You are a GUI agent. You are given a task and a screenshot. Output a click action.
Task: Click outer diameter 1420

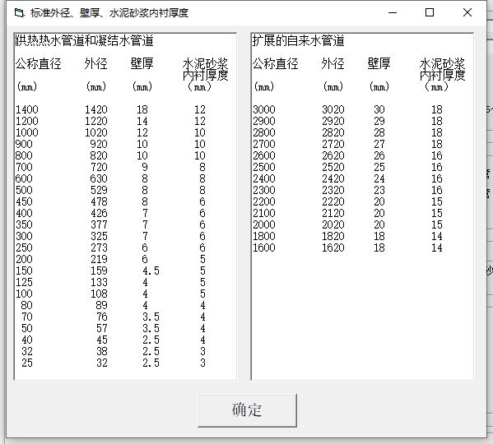coord(96,109)
